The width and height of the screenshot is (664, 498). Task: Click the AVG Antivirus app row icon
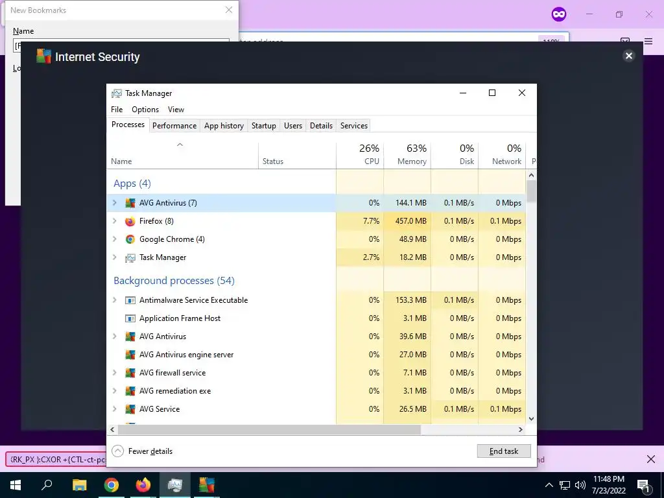130,203
